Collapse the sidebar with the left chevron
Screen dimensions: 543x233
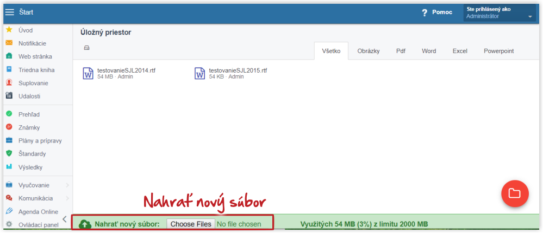(x=65, y=219)
